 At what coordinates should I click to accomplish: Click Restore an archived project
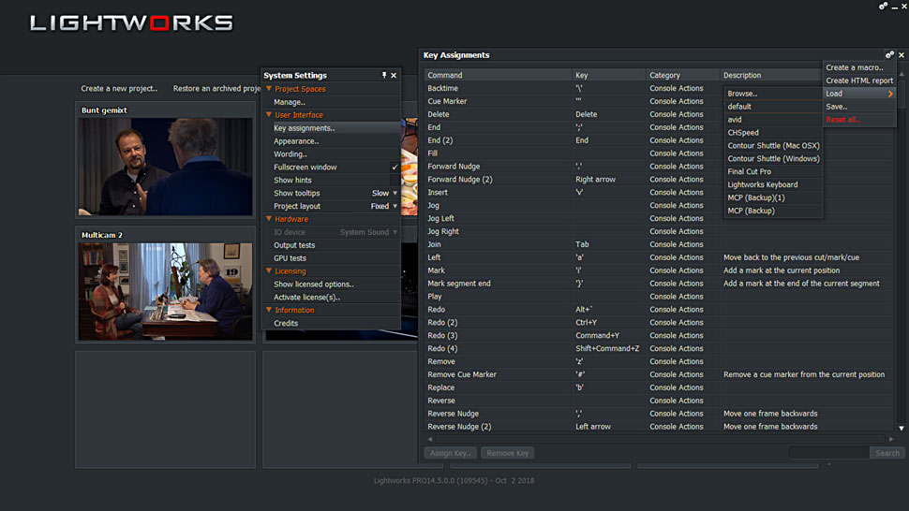[x=216, y=89]
